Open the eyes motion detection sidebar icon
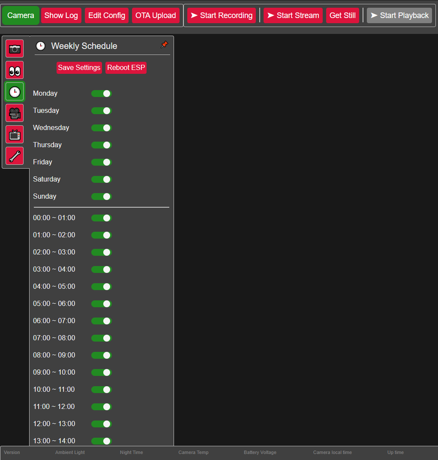The width and height of the screenshot is (438, 460). (x=15, y=70)
